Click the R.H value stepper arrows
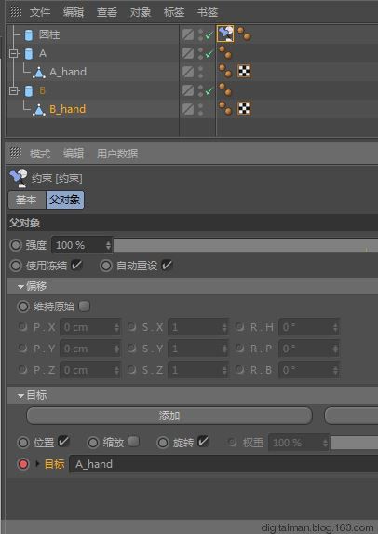378x534 pixels. pos(335,327)
